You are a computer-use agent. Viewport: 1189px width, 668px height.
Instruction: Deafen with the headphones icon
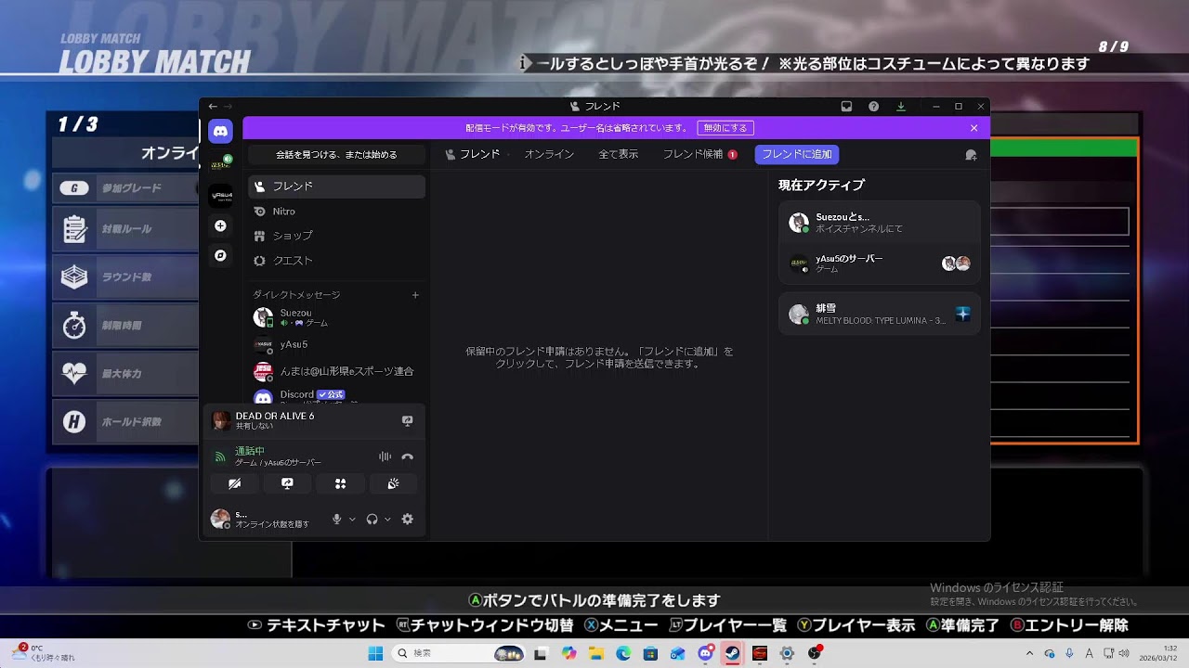click(x=372, y=520)
